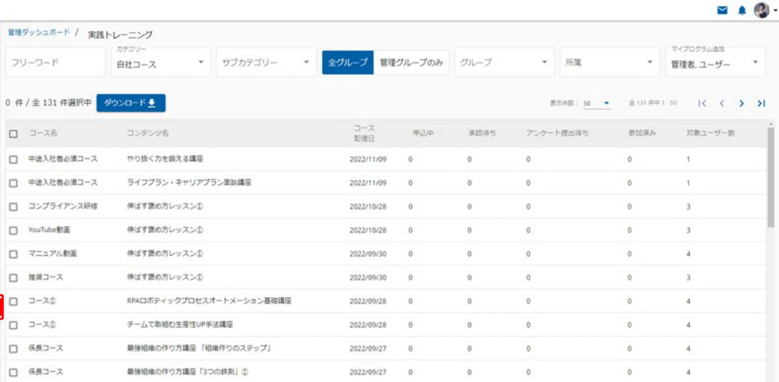This screenshot has width=779, height=382.
Task: Open the マイプログラム追加 dropdown
Action: (x=715, y=62)
